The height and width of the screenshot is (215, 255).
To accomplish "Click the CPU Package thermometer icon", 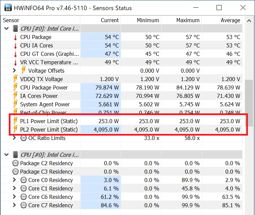I will click(16, 37).
